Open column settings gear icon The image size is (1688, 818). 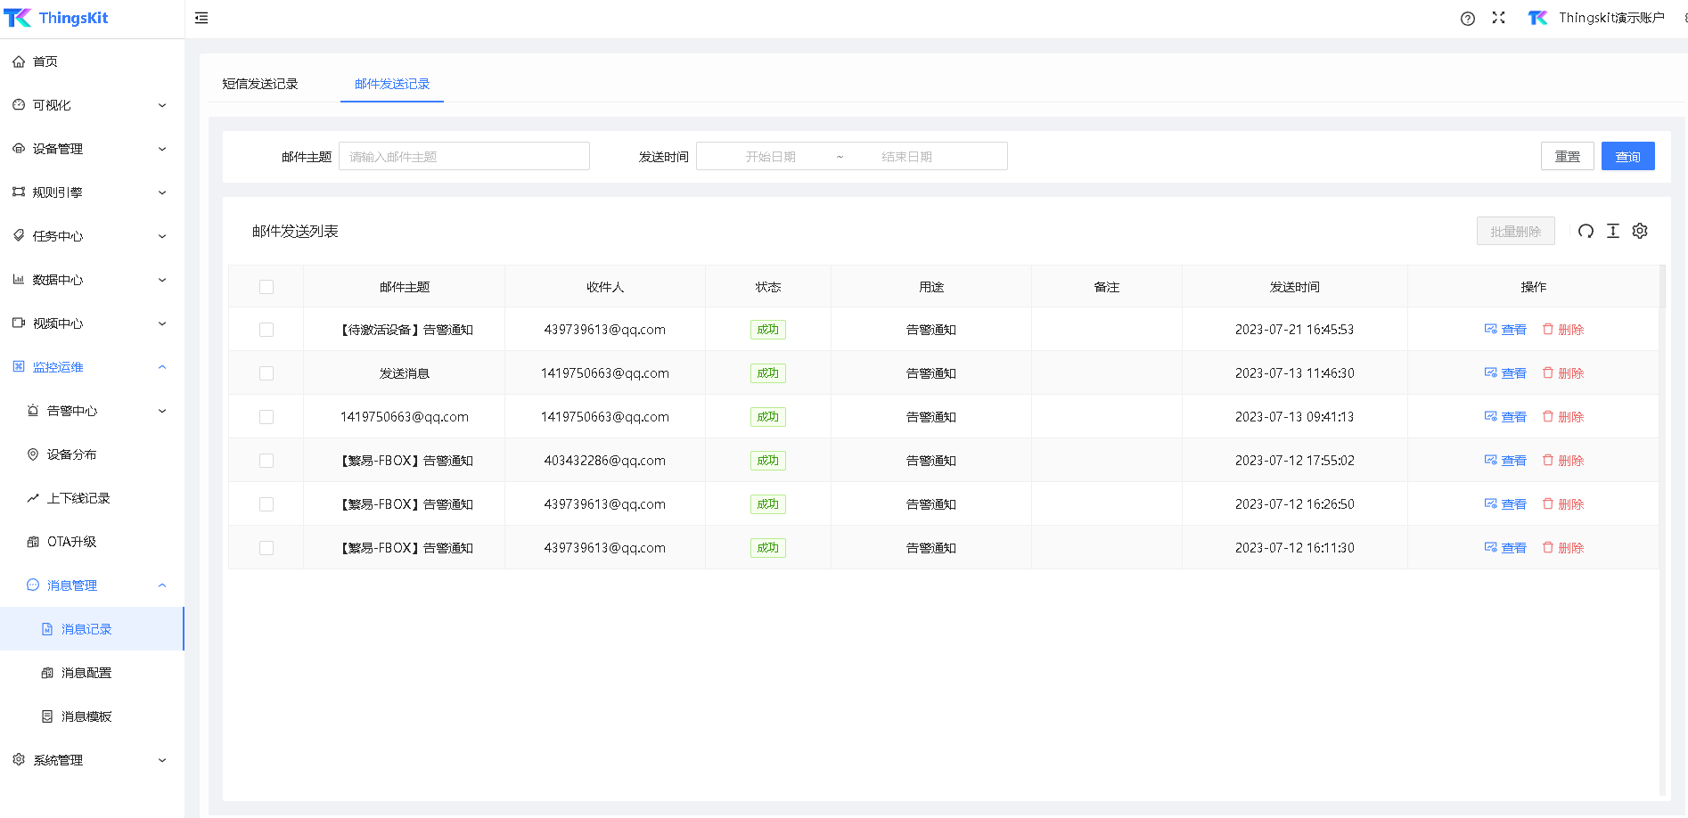pyautogui.click(x=1639, y=232)
